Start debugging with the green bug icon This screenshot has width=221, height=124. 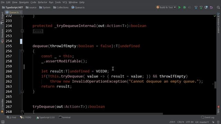coord(184,8)
